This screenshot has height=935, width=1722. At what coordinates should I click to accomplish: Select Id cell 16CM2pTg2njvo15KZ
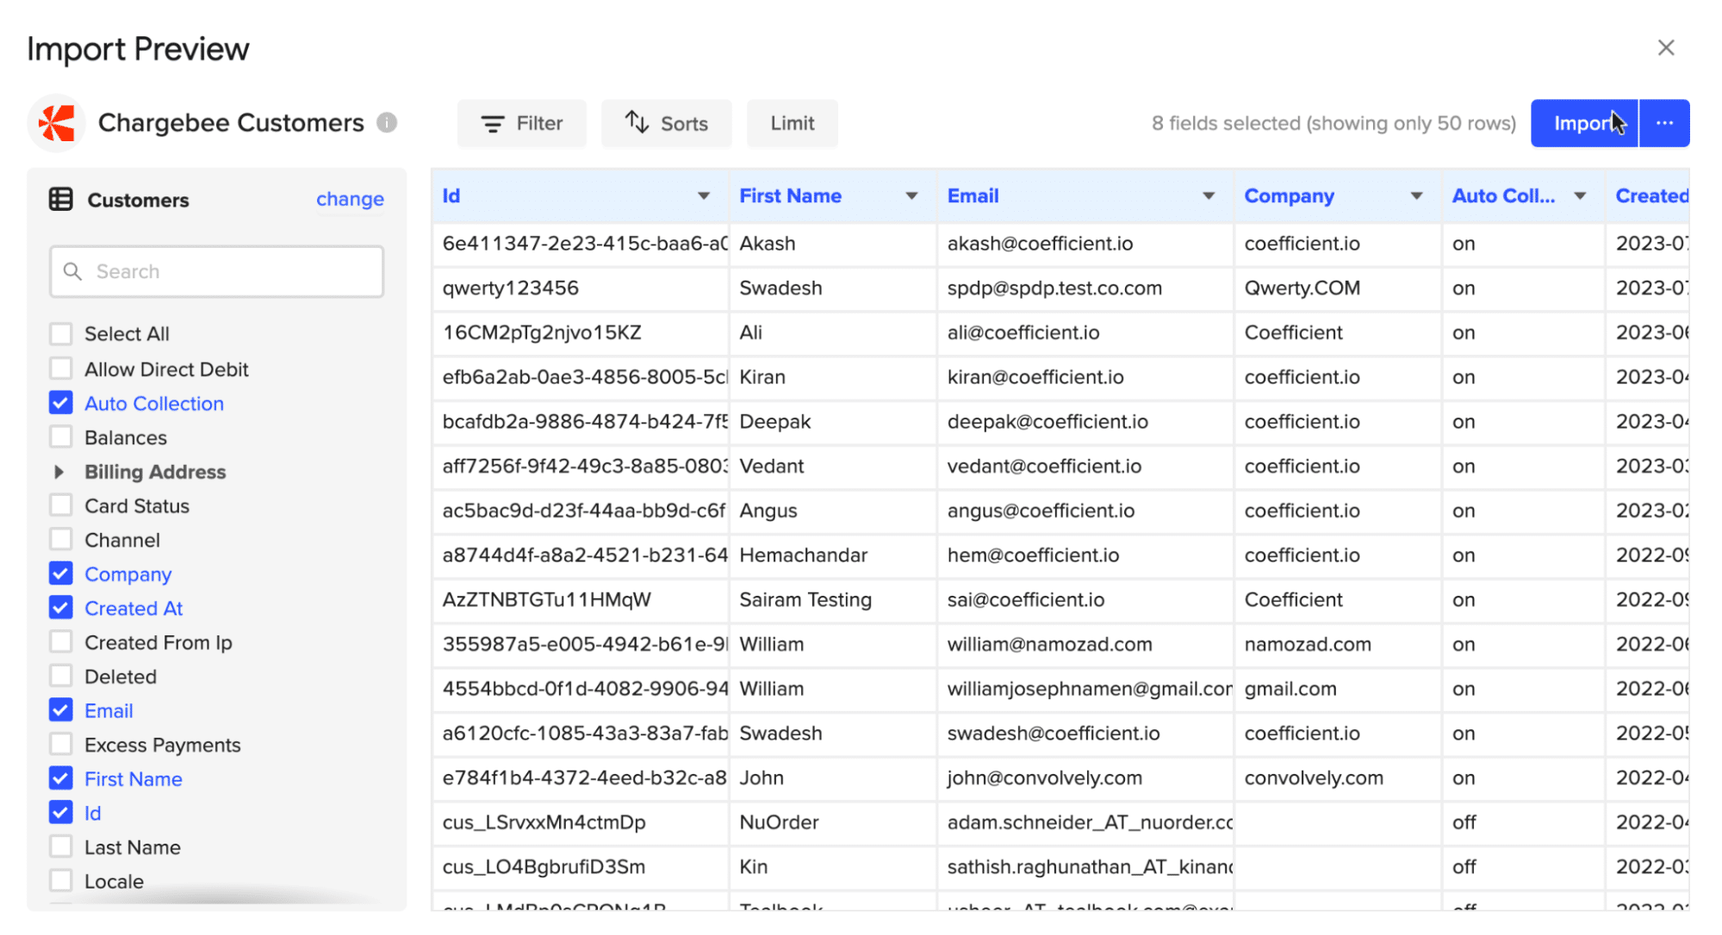click(581, 333)
